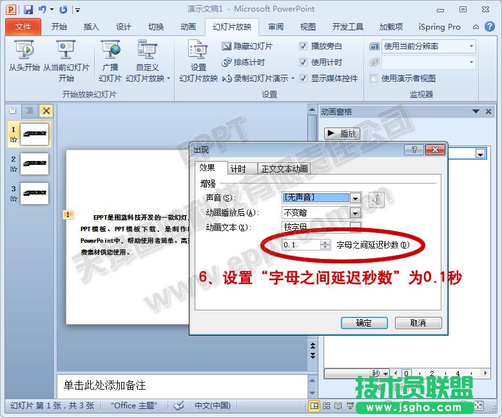The height and width of the screenshot is (418, 502).
Task: Click the 字母之间延迟秒数 spinner arrows
Action: tap(325, 245)
